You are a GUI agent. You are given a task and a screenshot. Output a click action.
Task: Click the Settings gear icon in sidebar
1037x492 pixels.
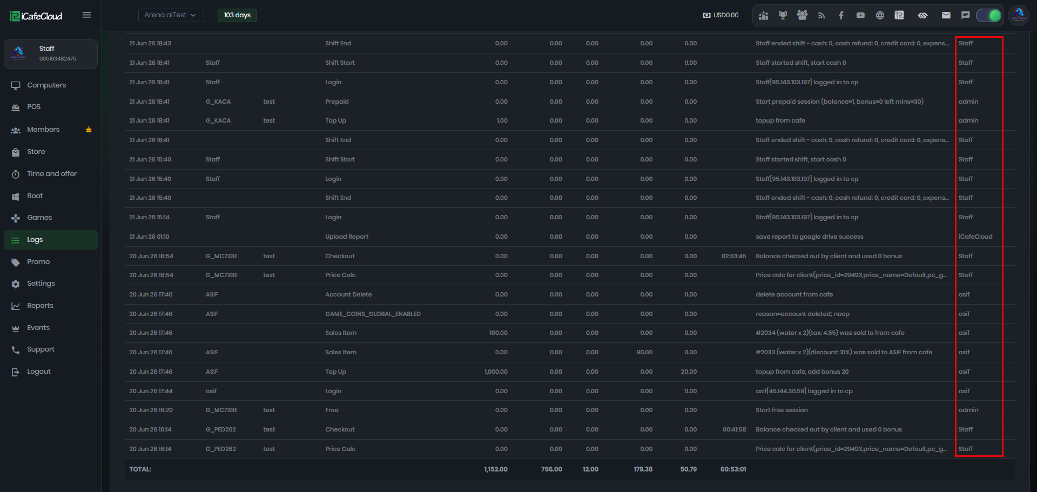16,284
